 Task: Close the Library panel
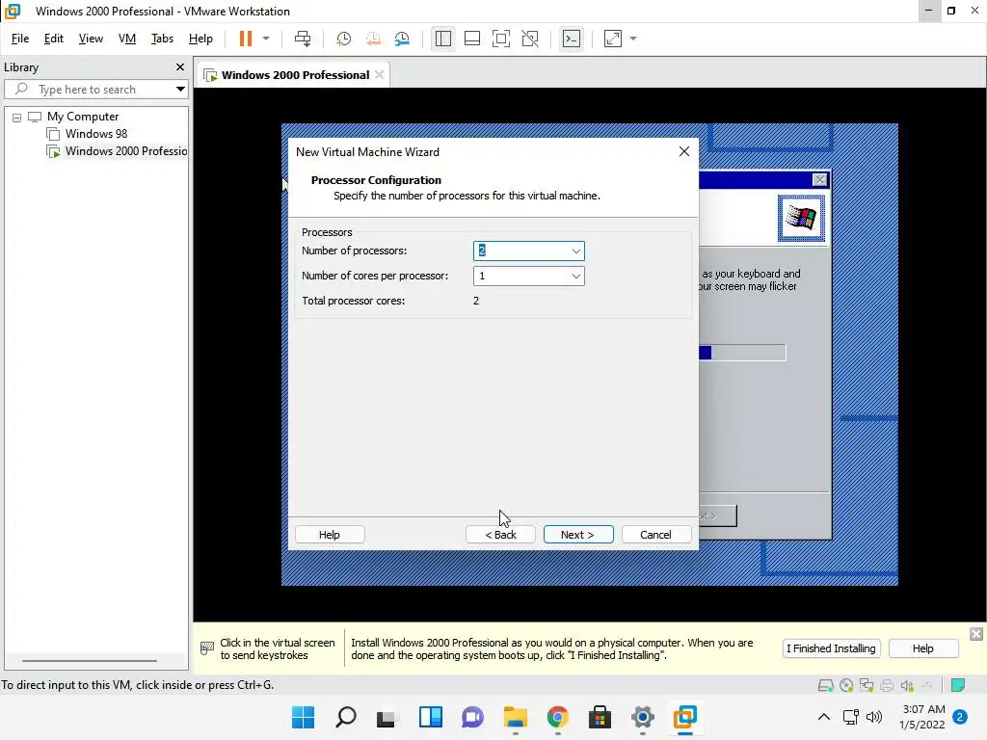180,66
